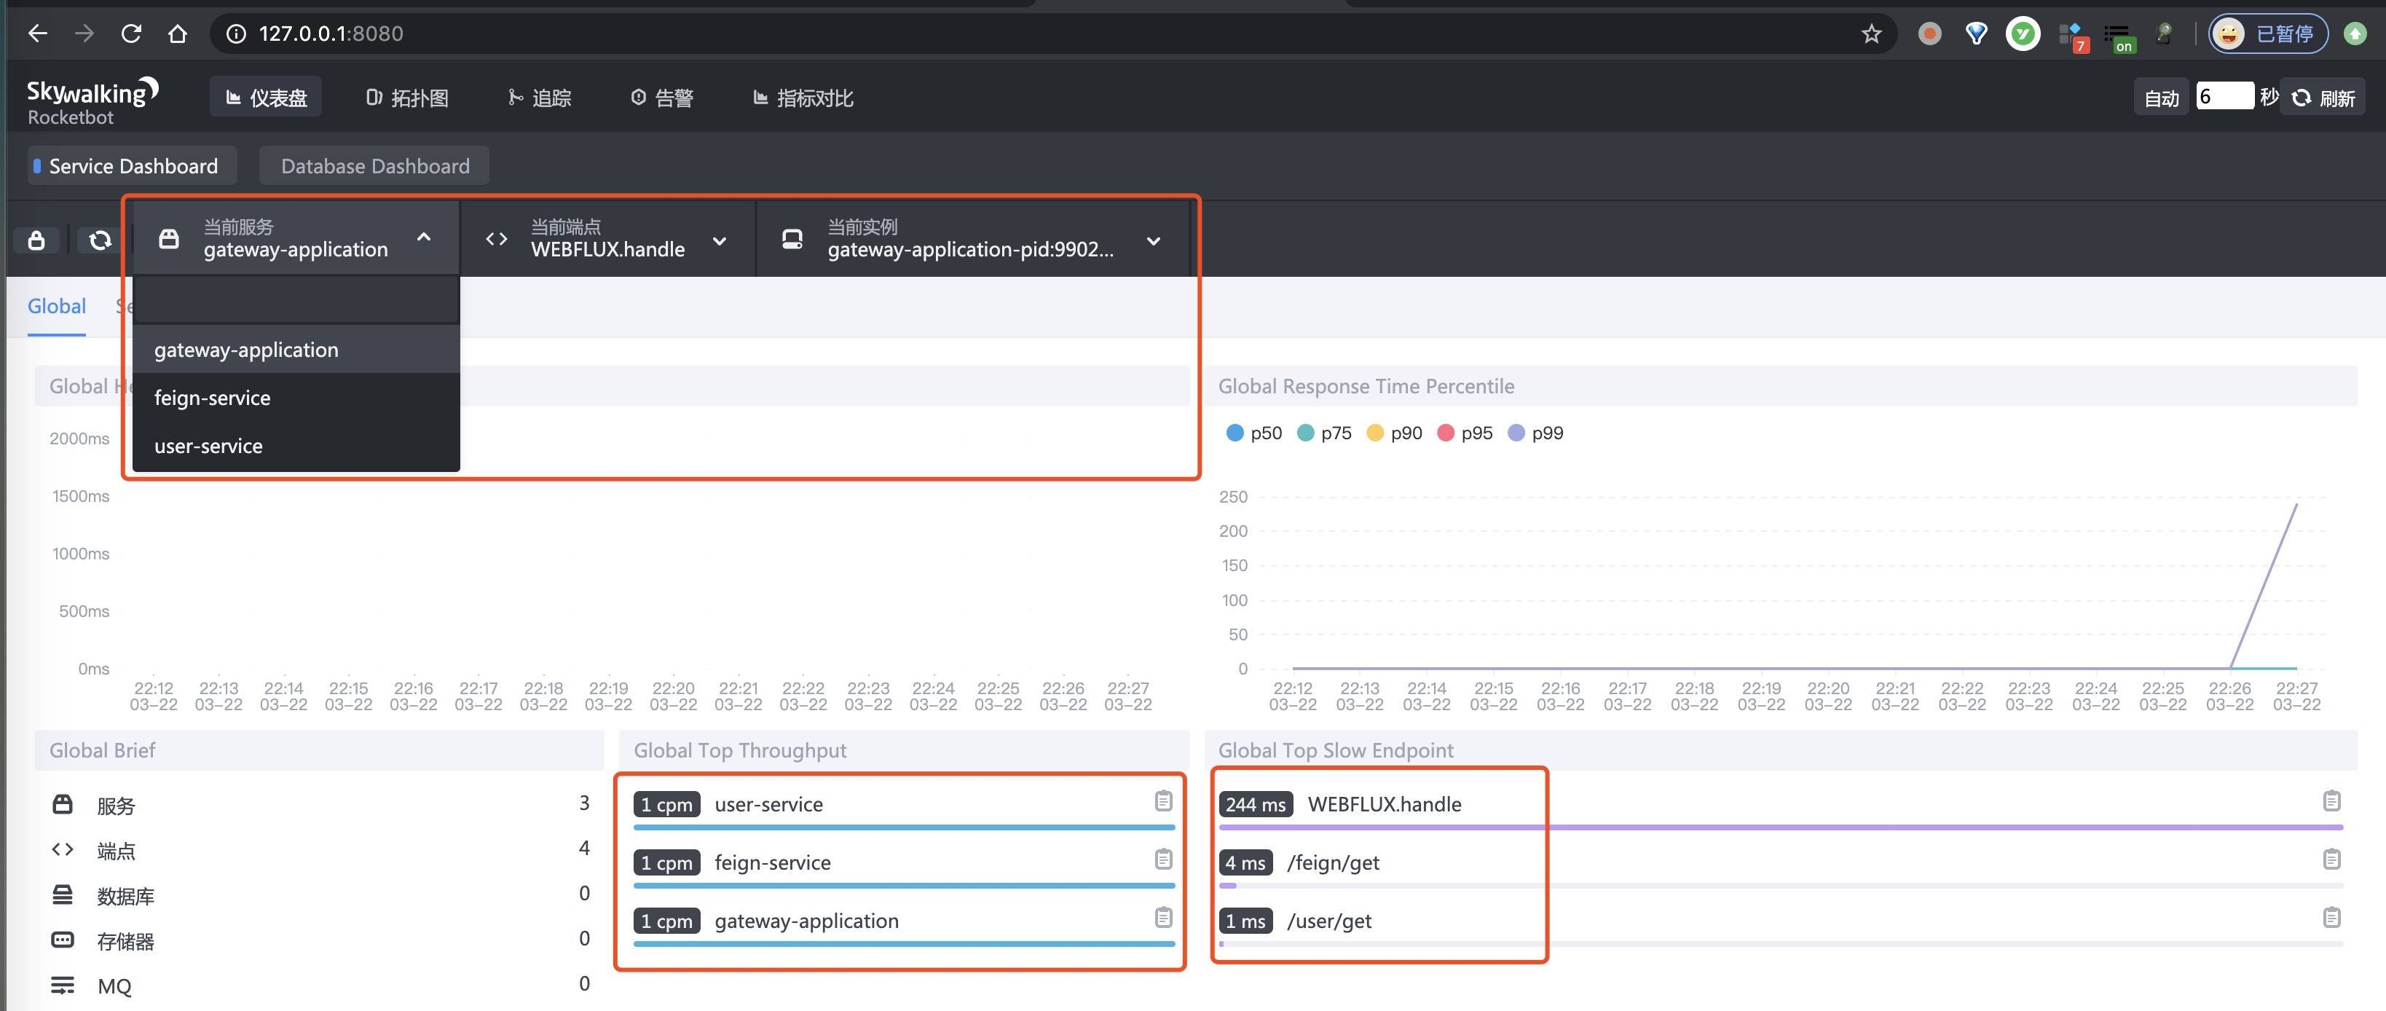Open the Global tab

pos(57,306)
